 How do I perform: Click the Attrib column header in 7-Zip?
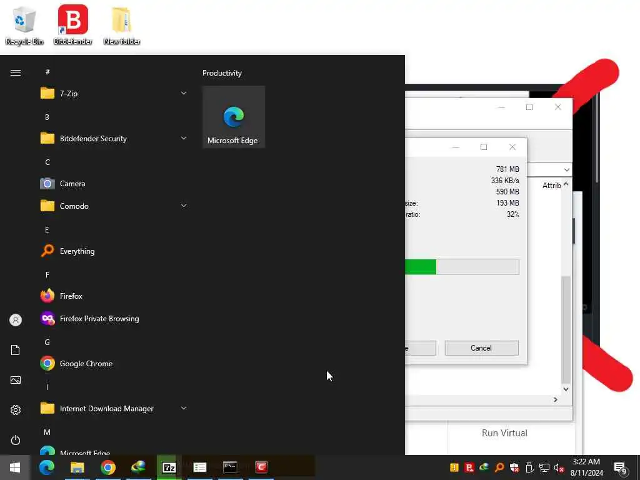point(551,185)
